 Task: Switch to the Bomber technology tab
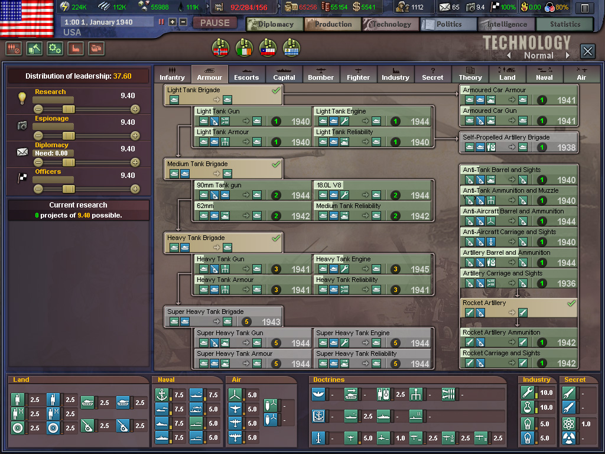321,74
